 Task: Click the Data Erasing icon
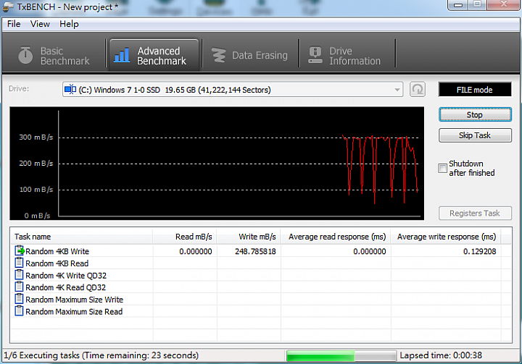[219, 55]
